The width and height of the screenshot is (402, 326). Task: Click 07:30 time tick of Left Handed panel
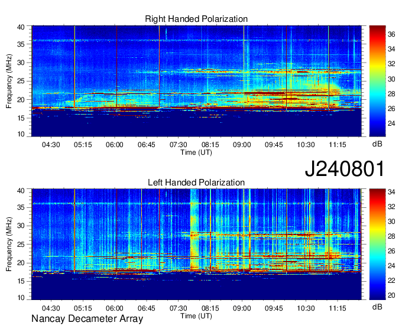click(178, 308)
